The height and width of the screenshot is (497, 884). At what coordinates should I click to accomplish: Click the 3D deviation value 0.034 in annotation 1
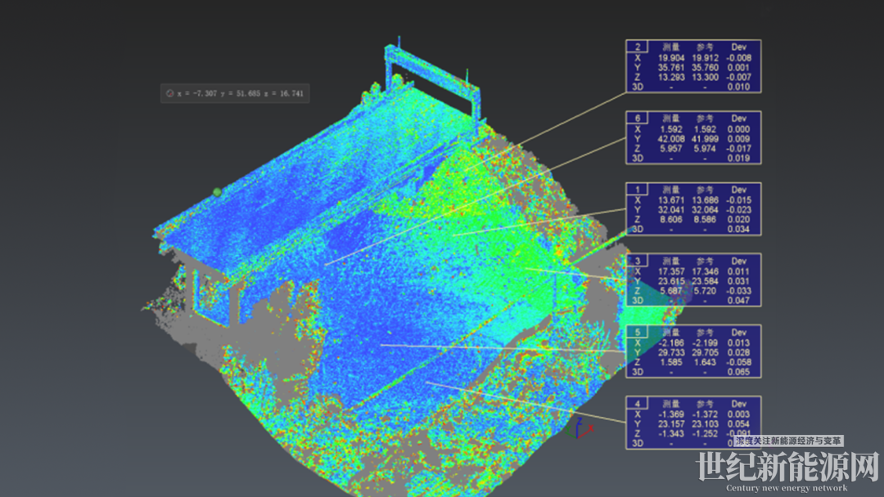tap(738, 230)
